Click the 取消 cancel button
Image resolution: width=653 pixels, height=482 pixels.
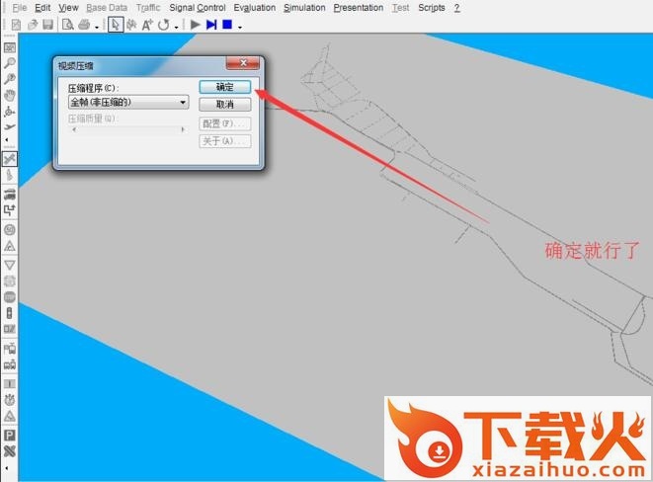225,105
